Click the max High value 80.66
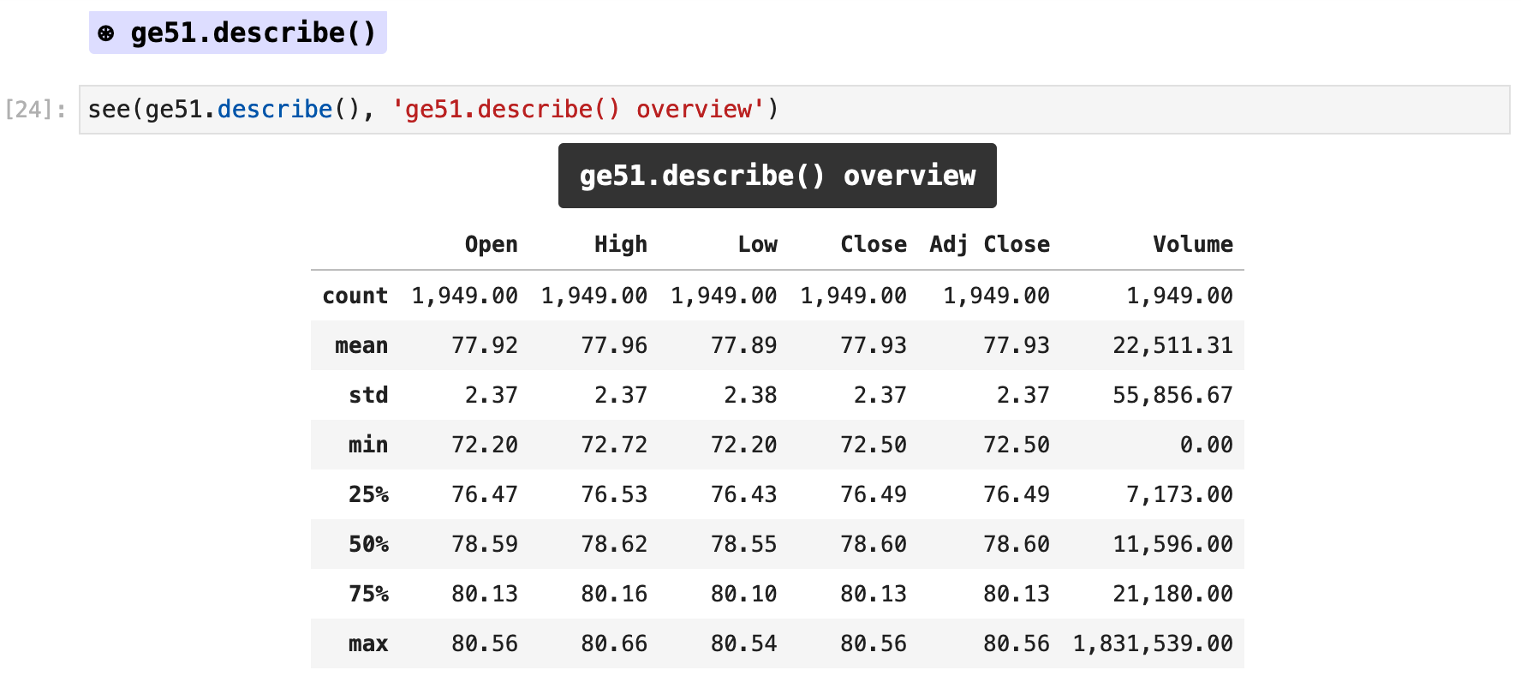Viewport: 1521px width, 682px height. tap(614, 643)
